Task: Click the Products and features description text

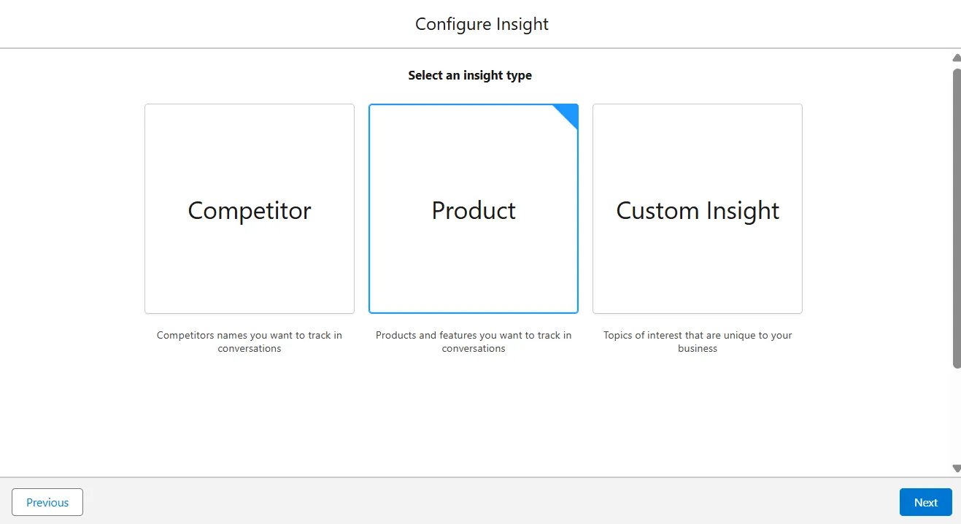Action: click(474, 342)
